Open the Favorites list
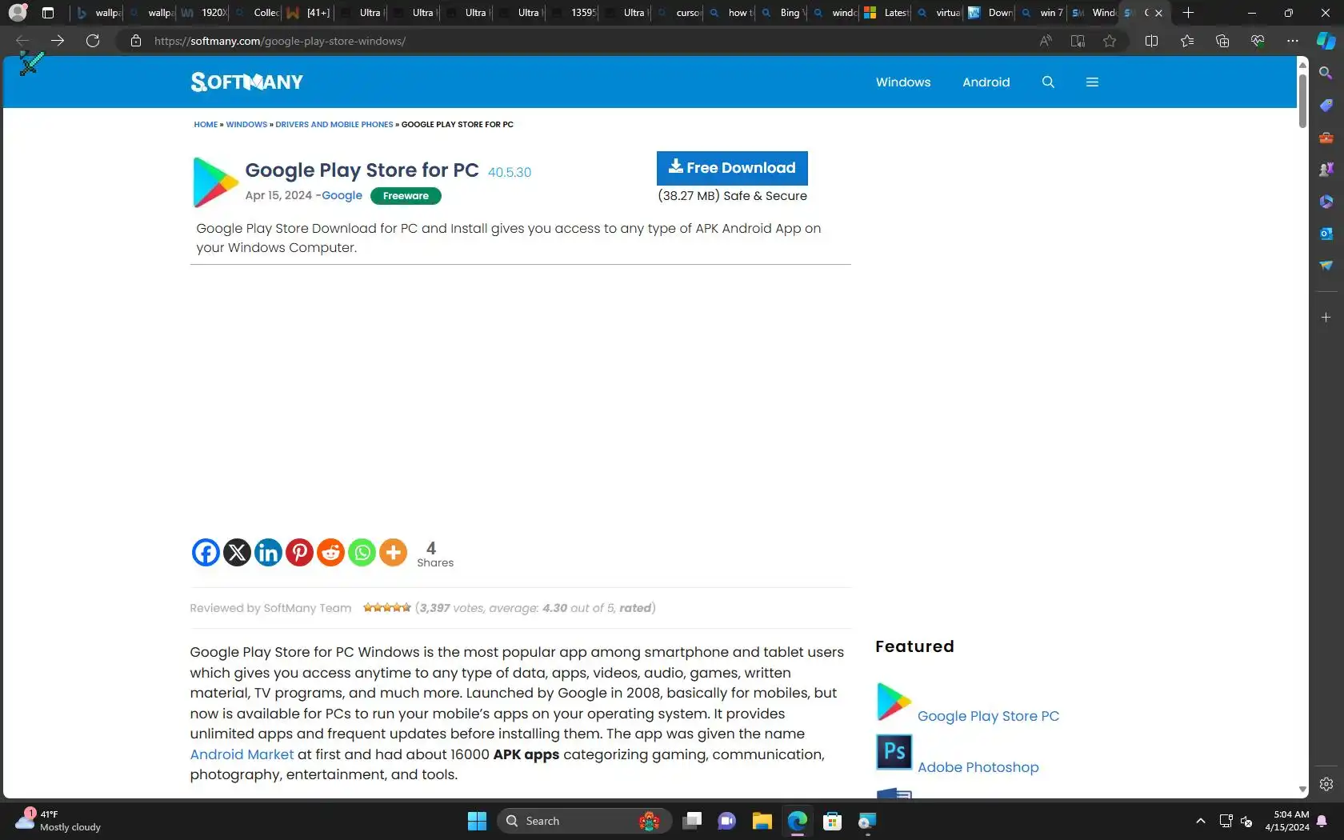This screenshot has width=1344, height=840. tap(1186, 41)
